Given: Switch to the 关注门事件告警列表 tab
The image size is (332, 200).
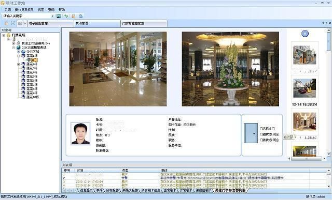Looking at the screenshot, I should tap(230, 190).
